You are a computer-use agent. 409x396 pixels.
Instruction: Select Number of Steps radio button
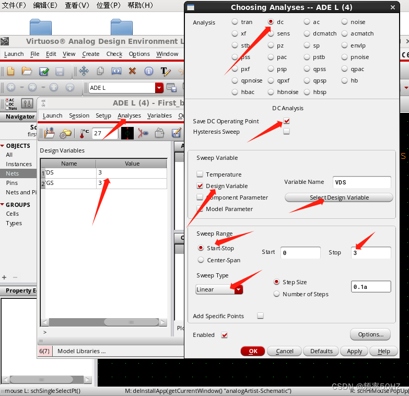[276, 294]
